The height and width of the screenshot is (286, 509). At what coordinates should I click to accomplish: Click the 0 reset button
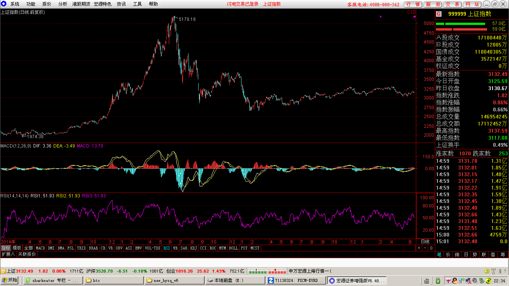(431, 248)
